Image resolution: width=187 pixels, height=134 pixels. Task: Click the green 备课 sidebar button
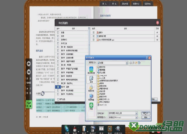point(29,104)
